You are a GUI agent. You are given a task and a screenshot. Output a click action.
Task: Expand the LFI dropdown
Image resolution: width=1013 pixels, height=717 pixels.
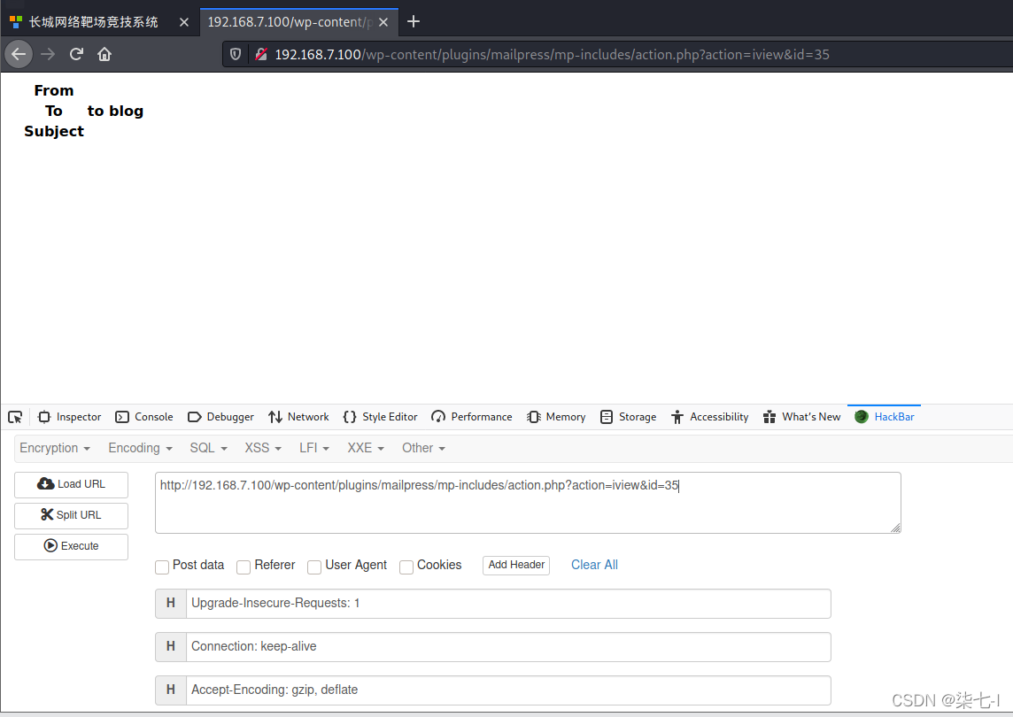(x=314, y=448)
